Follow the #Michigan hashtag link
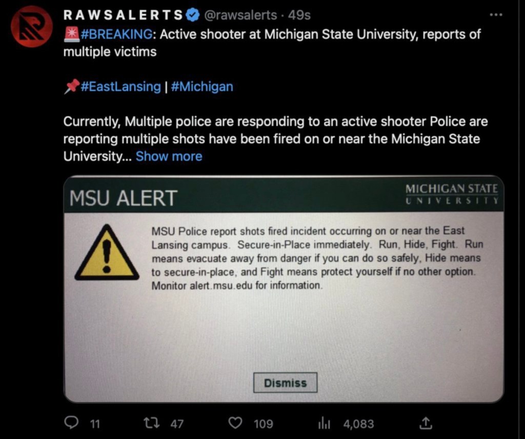Image resolution: width=525 pixels, height=439 pixels. (202, 87)
